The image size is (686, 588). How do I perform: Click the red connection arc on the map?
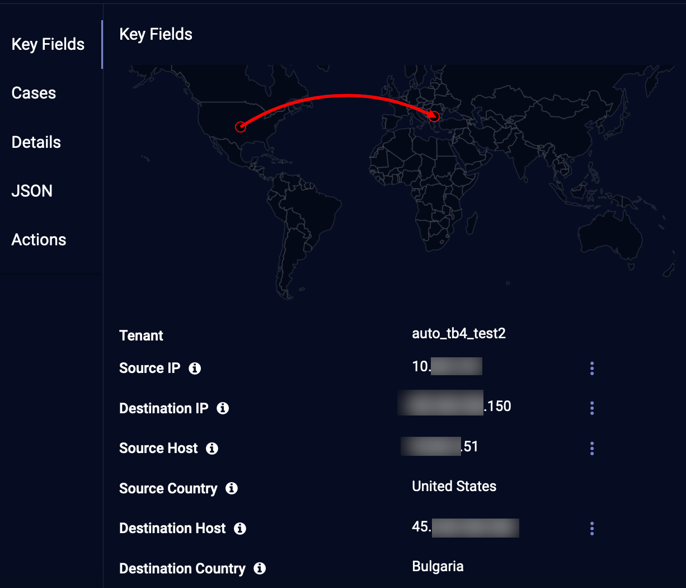pos(347,96)
